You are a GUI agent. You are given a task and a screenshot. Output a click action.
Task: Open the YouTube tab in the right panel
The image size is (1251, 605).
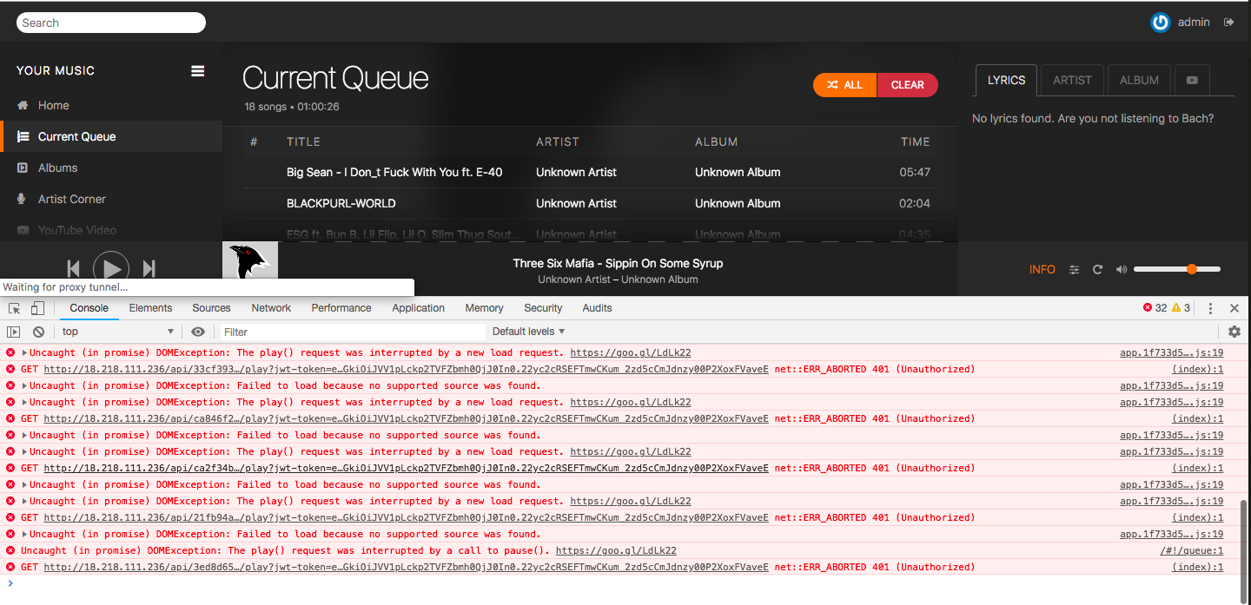pyautogui.click(x=1192, y=80)
